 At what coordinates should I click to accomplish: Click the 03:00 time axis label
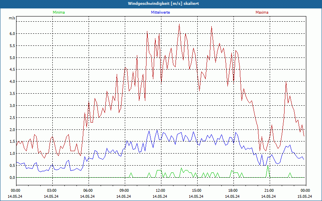pyautogui.click(x=52, y=191)
